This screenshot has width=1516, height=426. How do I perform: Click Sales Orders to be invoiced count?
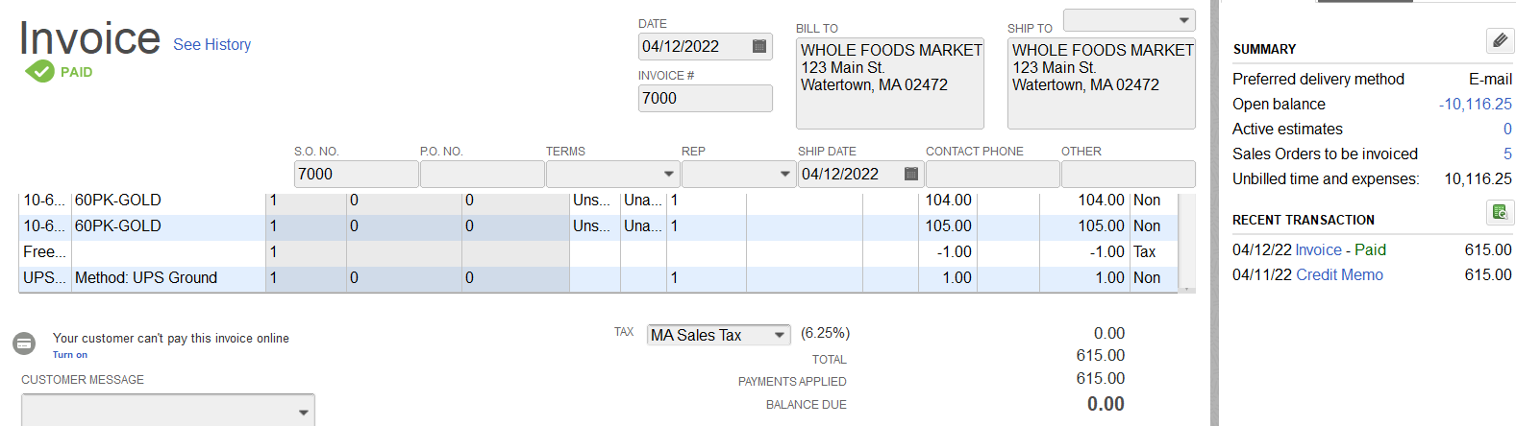[x=1507, y=154]
